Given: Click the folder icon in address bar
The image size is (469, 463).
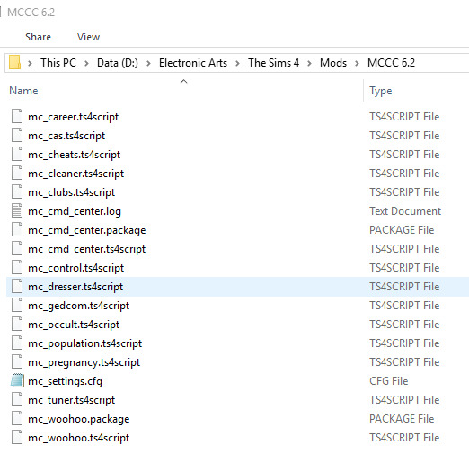Looking at the screenshot, I should pyautogui.click(x=14, y=62).
